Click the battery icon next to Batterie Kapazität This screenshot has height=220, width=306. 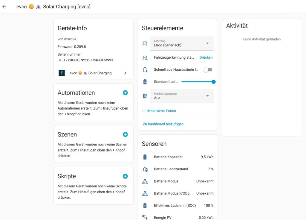pyautogui.click(x=145, y=157)
